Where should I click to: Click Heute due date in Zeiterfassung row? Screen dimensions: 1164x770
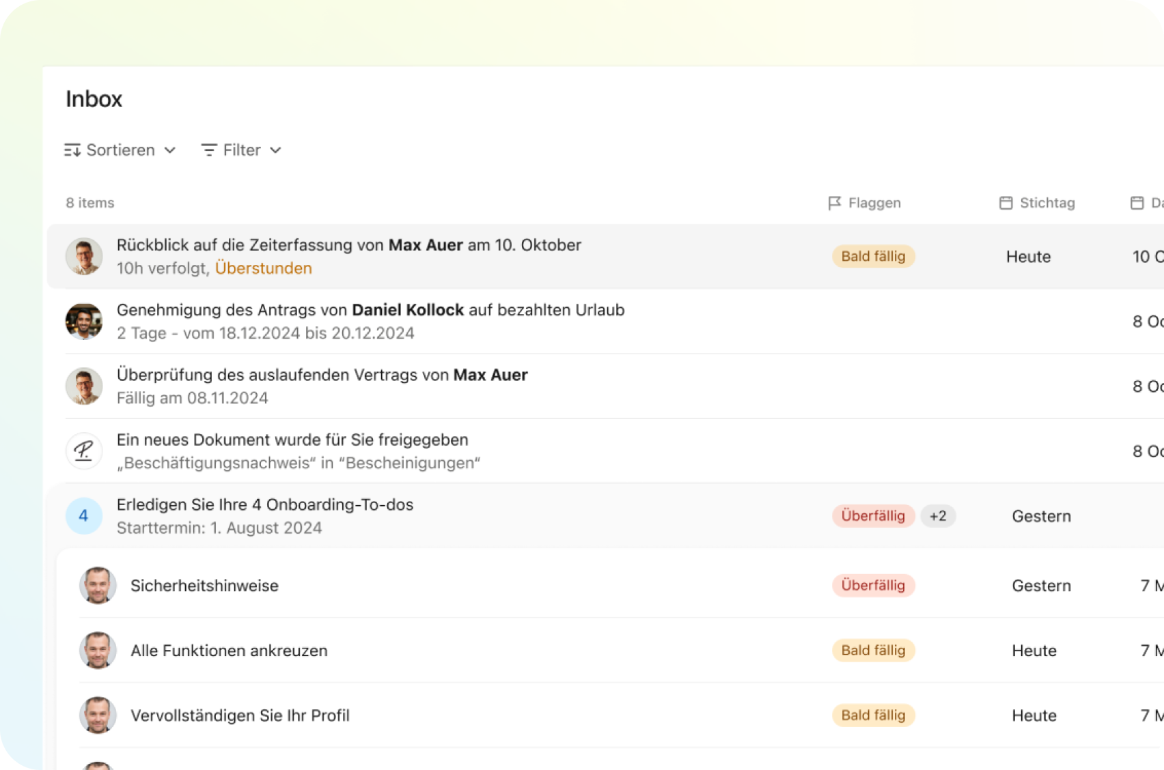(x=1029, y=257)
